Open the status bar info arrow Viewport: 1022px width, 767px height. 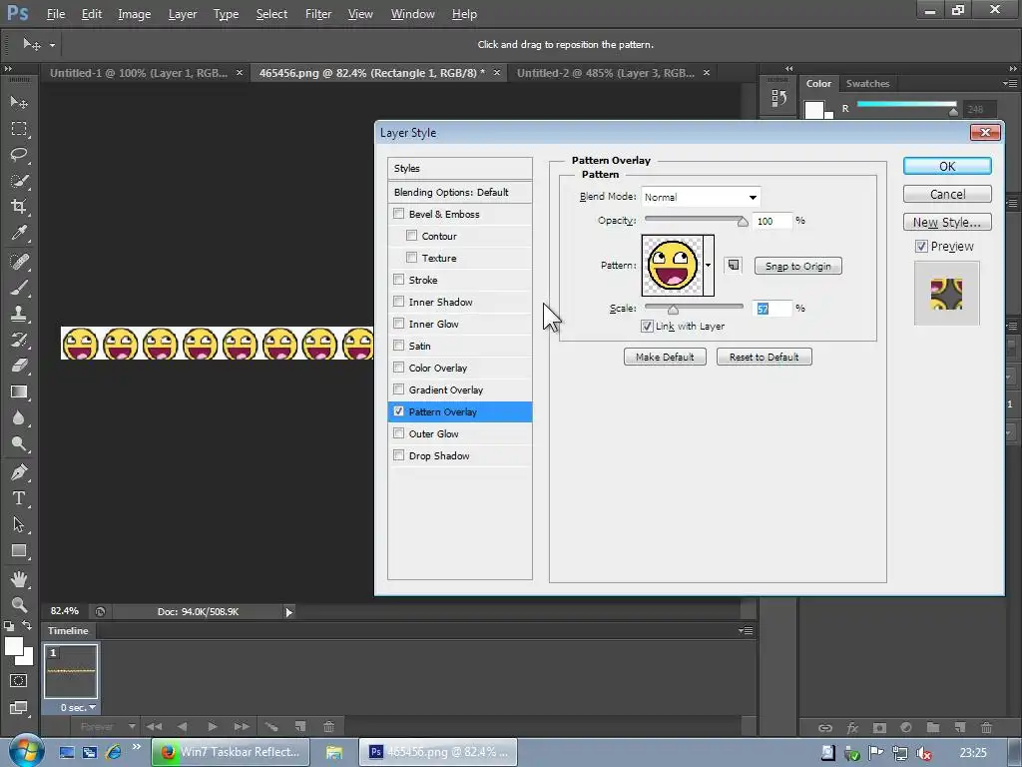[288, 612]
